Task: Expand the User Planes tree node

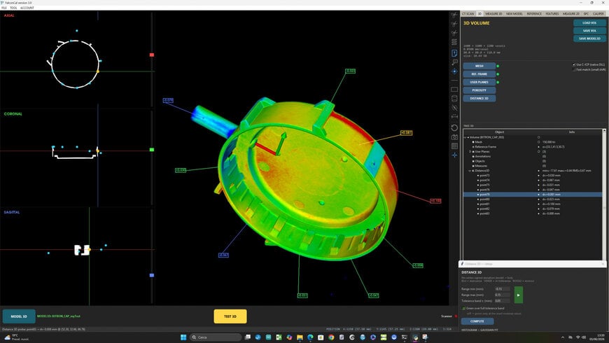Action: click(x=470, y=151)
